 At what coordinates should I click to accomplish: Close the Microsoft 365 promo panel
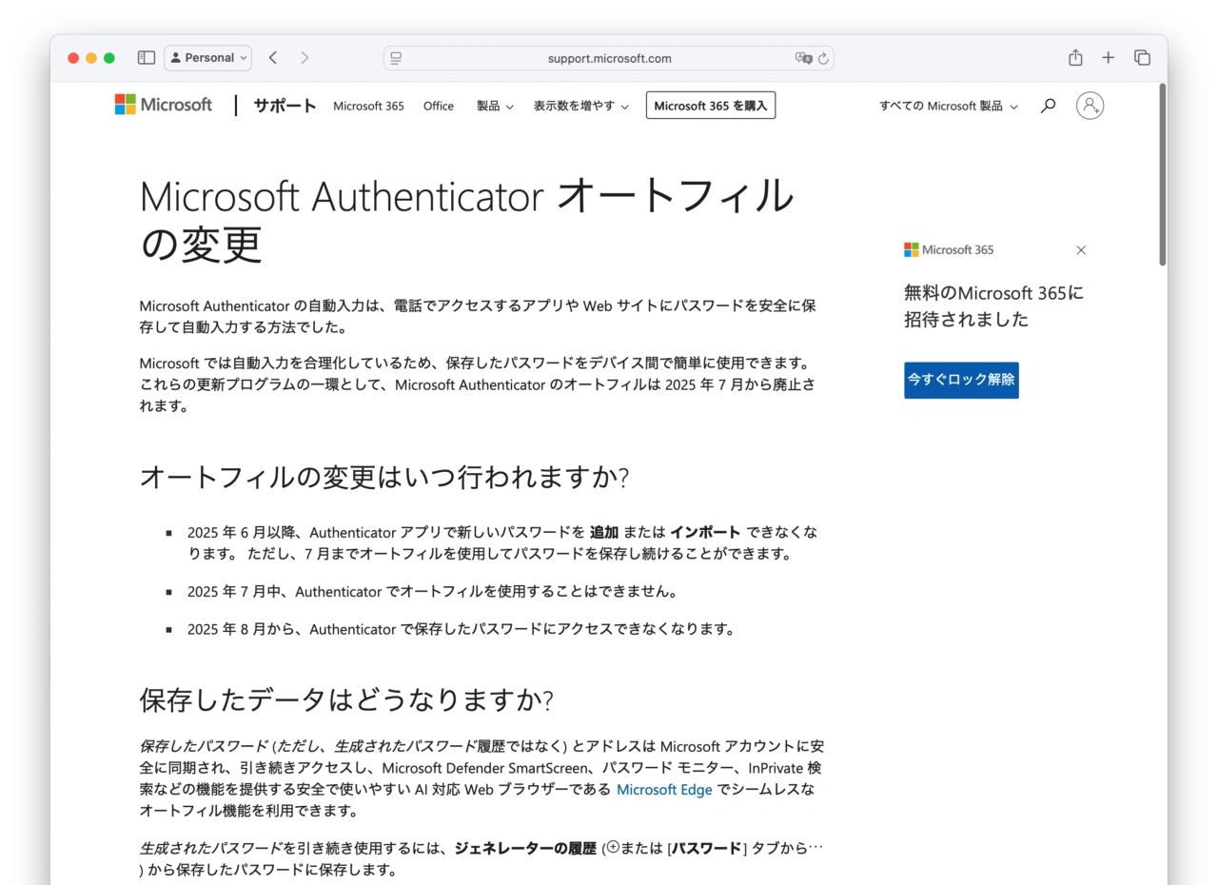point(1081,250)
